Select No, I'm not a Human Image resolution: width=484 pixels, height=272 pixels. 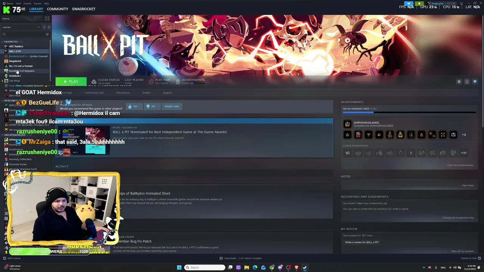coord(21,66)
